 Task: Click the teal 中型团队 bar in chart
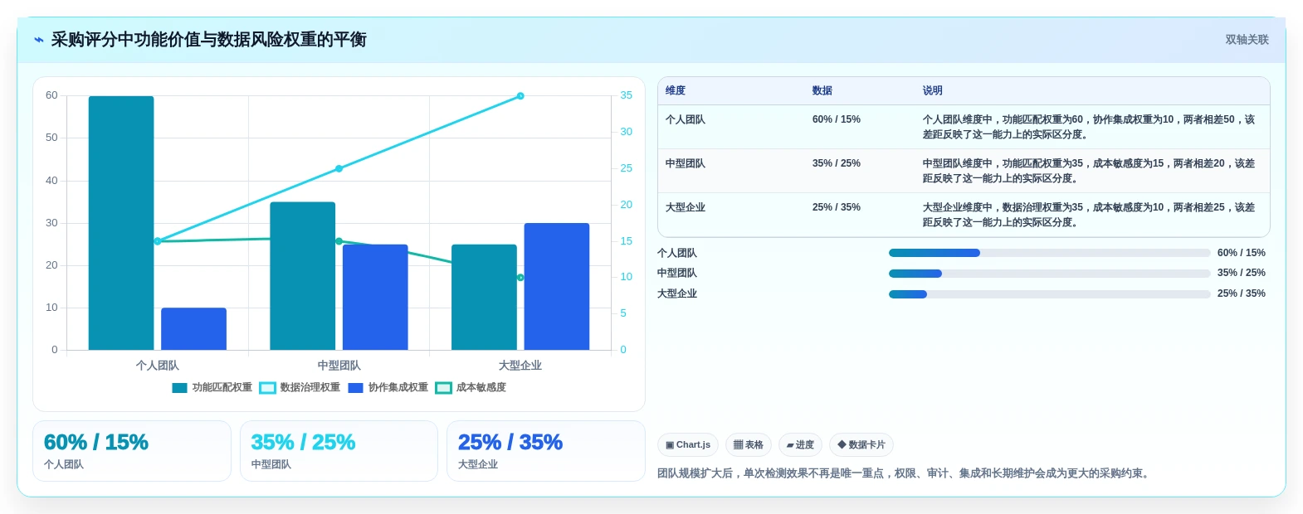[303, 276]
